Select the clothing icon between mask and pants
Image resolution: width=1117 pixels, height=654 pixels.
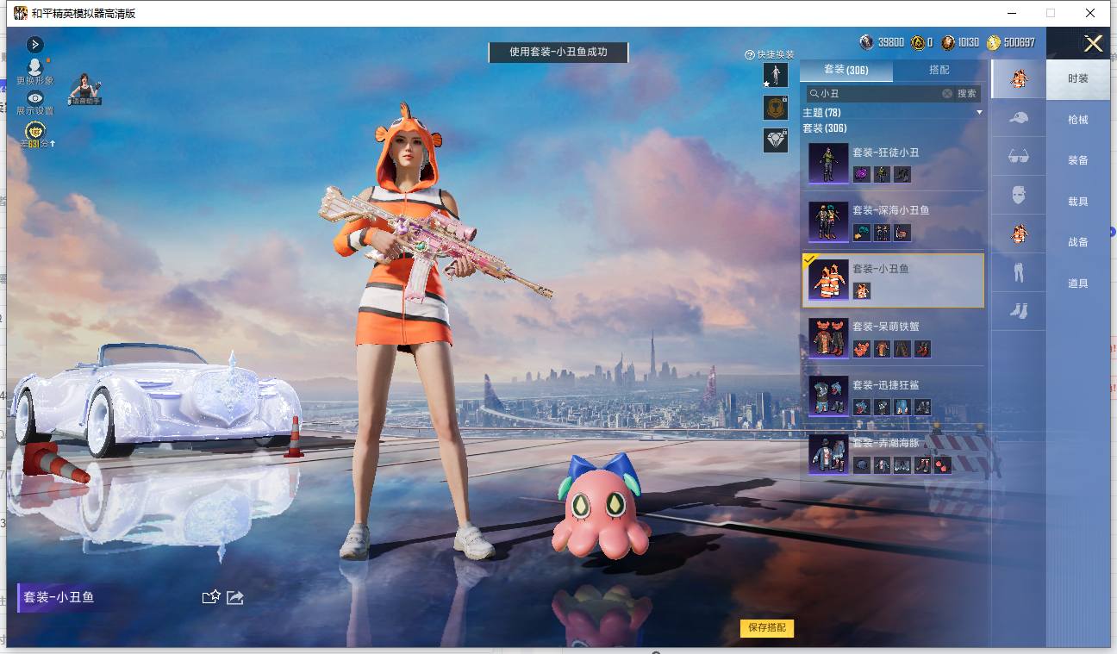(1019, 234)
